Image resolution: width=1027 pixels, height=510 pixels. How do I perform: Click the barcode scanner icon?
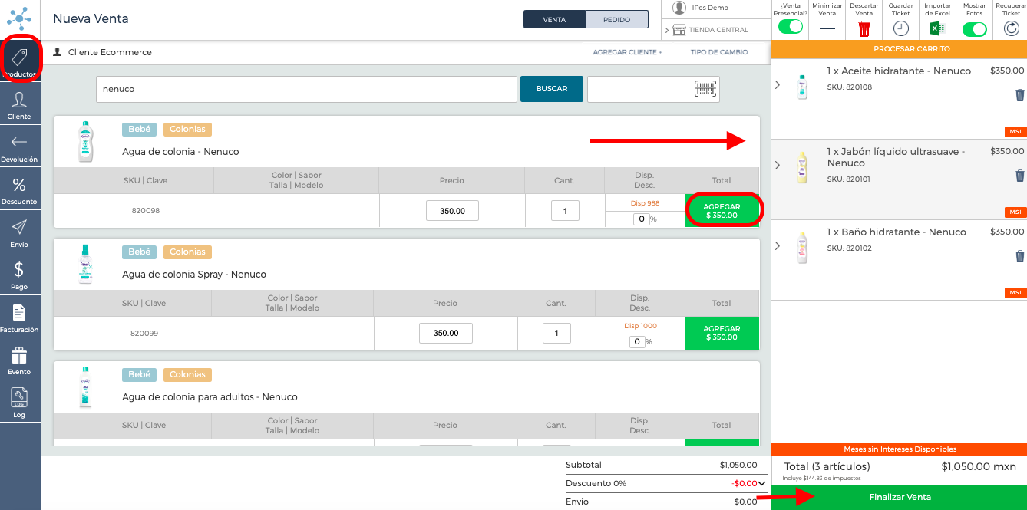point(705,88)
